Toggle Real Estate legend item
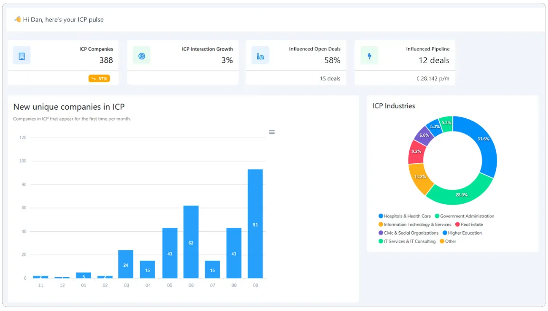The image size is (548, 311). click(469, 225)
